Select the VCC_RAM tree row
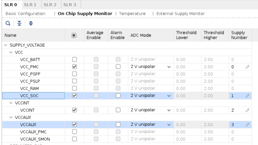 [x=29, y=88]
